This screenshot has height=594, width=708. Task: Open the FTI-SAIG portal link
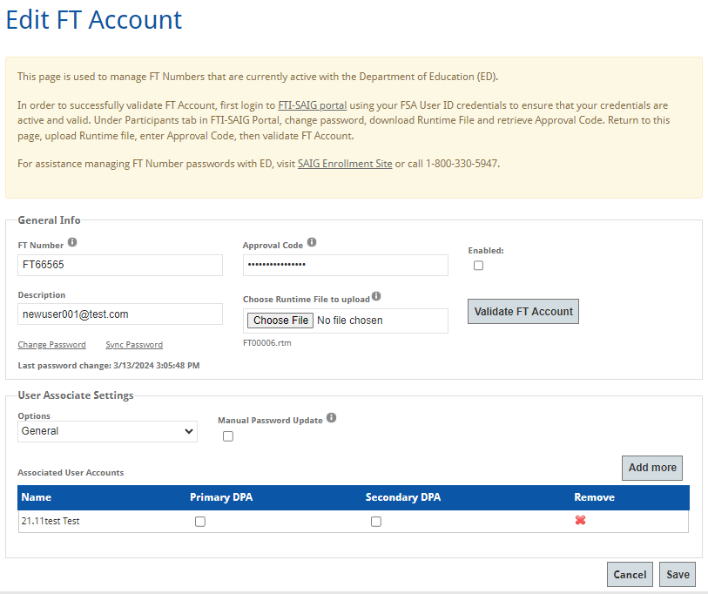(312, 105)
